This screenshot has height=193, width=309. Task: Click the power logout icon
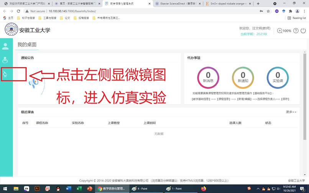303,31
